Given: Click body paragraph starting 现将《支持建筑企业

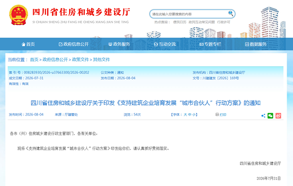Looking at the screenshot, I should tap(94, 148).
